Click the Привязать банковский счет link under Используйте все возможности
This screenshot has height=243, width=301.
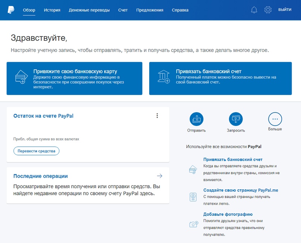tap(233, 160)
